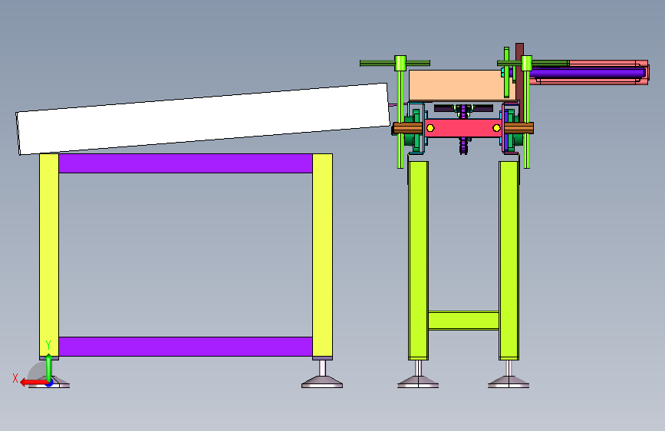Pick the yellow table leg beside the green stand
The width and height of the screenshot is (665, 431).
pos(322,255)
